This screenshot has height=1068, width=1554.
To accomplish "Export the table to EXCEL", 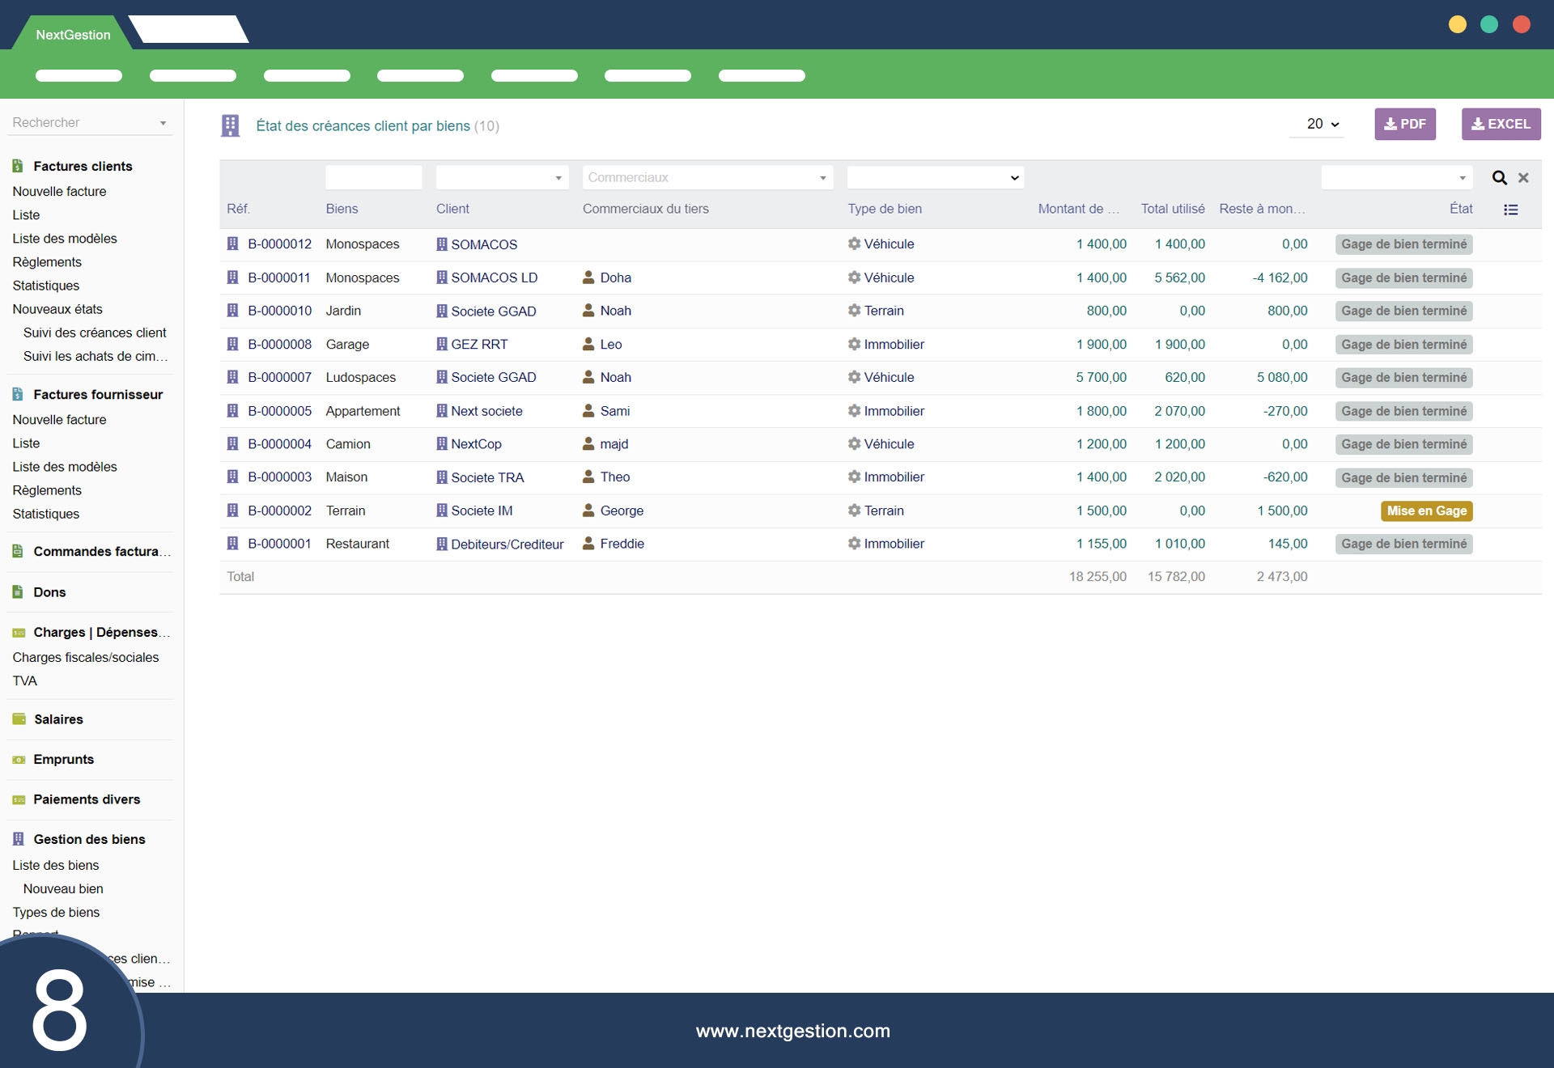I will [x=1500, y=124].
